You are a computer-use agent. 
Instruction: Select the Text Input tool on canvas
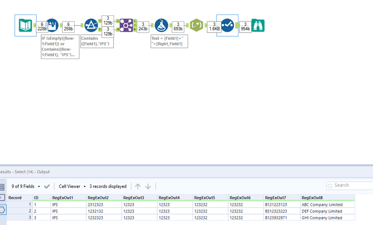click(x=25, y=25)
